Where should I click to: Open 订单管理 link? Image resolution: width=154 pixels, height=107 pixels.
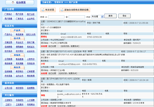pos(31,71)
